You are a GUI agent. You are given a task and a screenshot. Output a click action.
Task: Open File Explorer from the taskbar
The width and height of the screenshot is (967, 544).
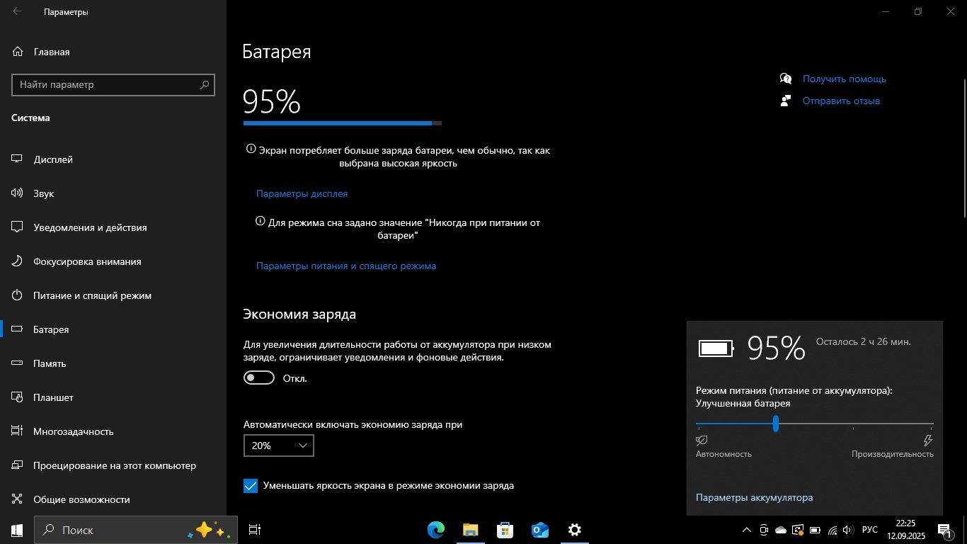[x=470, y=530]
